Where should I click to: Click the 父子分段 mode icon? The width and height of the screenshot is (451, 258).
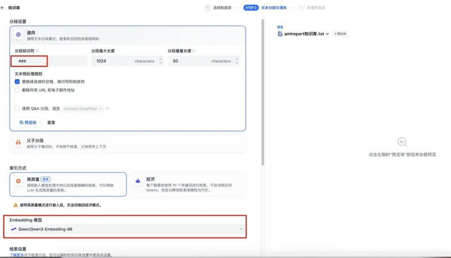[x=18, y=142]
